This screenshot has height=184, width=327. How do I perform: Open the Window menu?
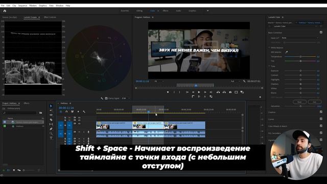coord(59,6)
